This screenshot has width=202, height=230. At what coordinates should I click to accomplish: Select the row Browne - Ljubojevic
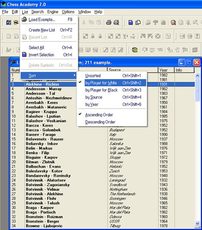click(102, 226)
